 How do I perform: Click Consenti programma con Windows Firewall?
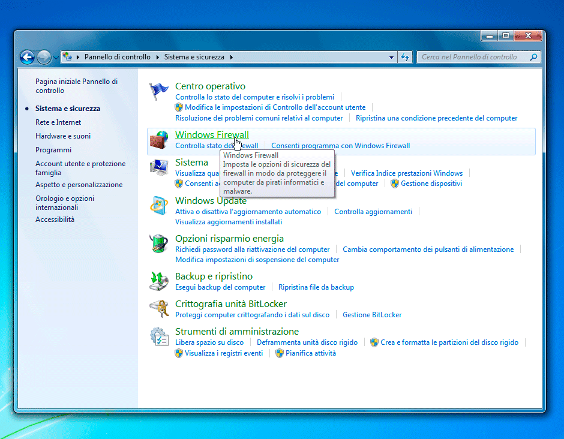pyautogui.click(x=341, y=146)
